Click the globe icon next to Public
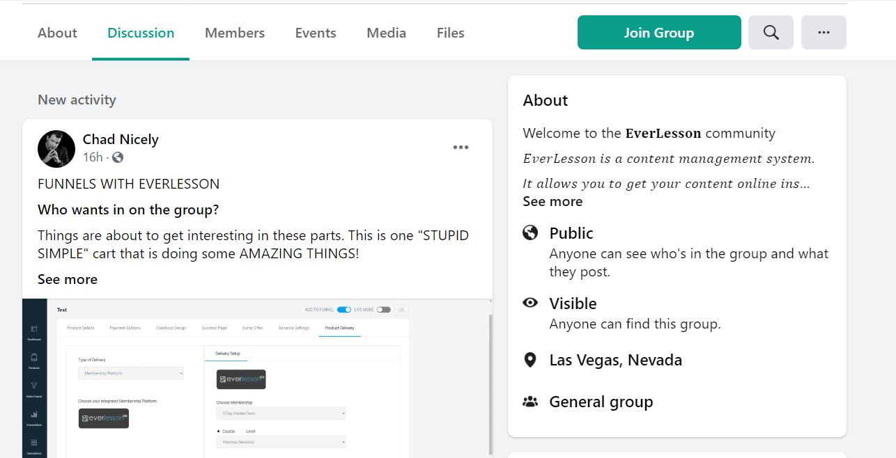Image resolution: width=896 pixels, height=458 pixels. click(530, 233)
